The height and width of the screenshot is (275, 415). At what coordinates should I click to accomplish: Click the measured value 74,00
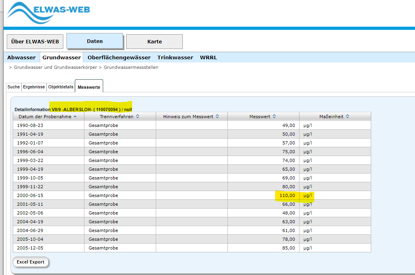(x=288, y=160)
